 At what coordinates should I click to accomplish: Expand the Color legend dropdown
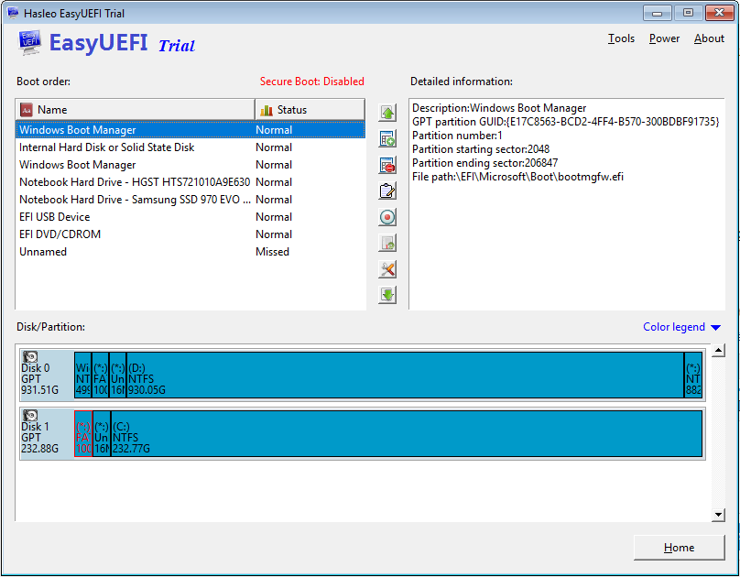pos(681,327)
